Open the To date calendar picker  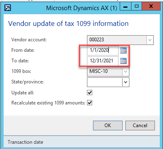[123, 61]
